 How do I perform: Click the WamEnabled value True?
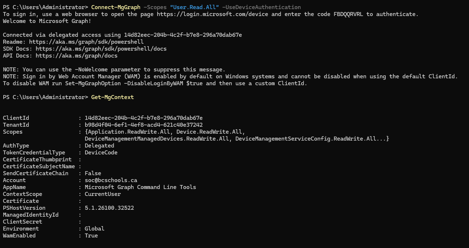[91, 236]
